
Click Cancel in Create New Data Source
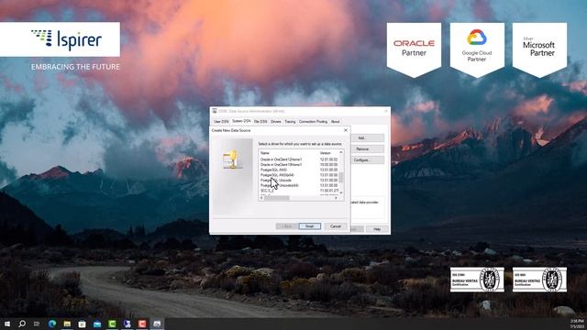pos(336,226)
